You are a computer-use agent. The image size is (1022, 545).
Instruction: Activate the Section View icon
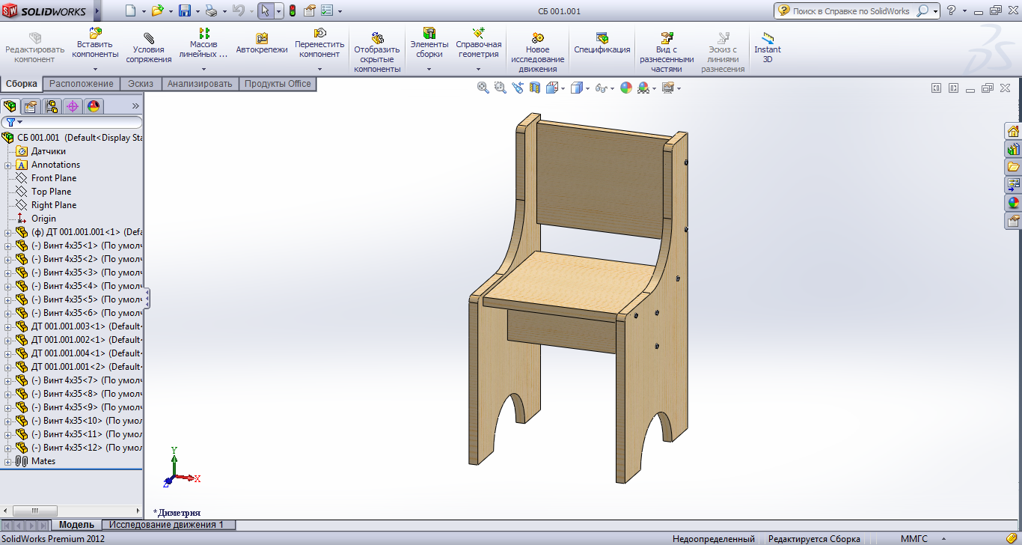pyautogui.click(x=535, y=88)
